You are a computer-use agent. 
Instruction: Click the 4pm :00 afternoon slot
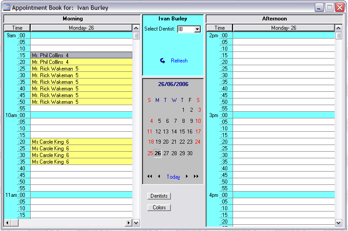pyautogui.click(x=284, y=195)
